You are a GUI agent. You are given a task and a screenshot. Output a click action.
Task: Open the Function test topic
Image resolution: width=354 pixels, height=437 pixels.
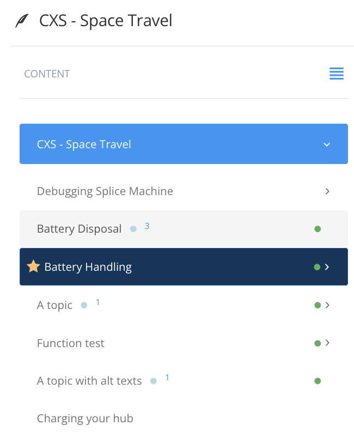[70, 343]
